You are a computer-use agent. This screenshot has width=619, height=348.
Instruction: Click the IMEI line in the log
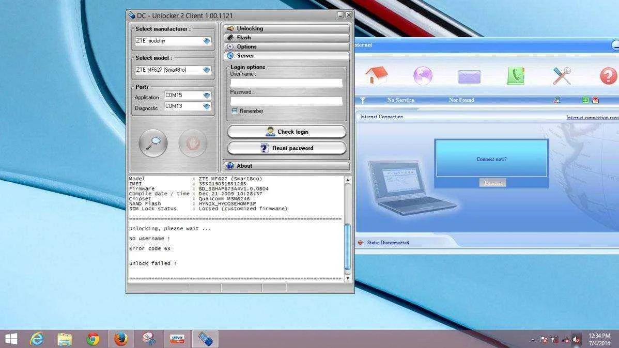(x=188, y=184)
